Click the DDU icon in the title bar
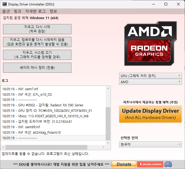This screenshot has height=169, width=185. [5, 4]
